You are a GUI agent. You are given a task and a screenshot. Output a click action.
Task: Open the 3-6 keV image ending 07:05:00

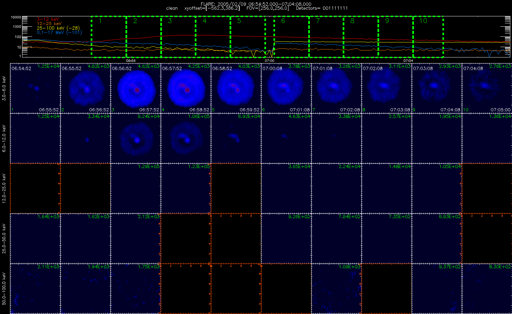(x=487, y=88)
